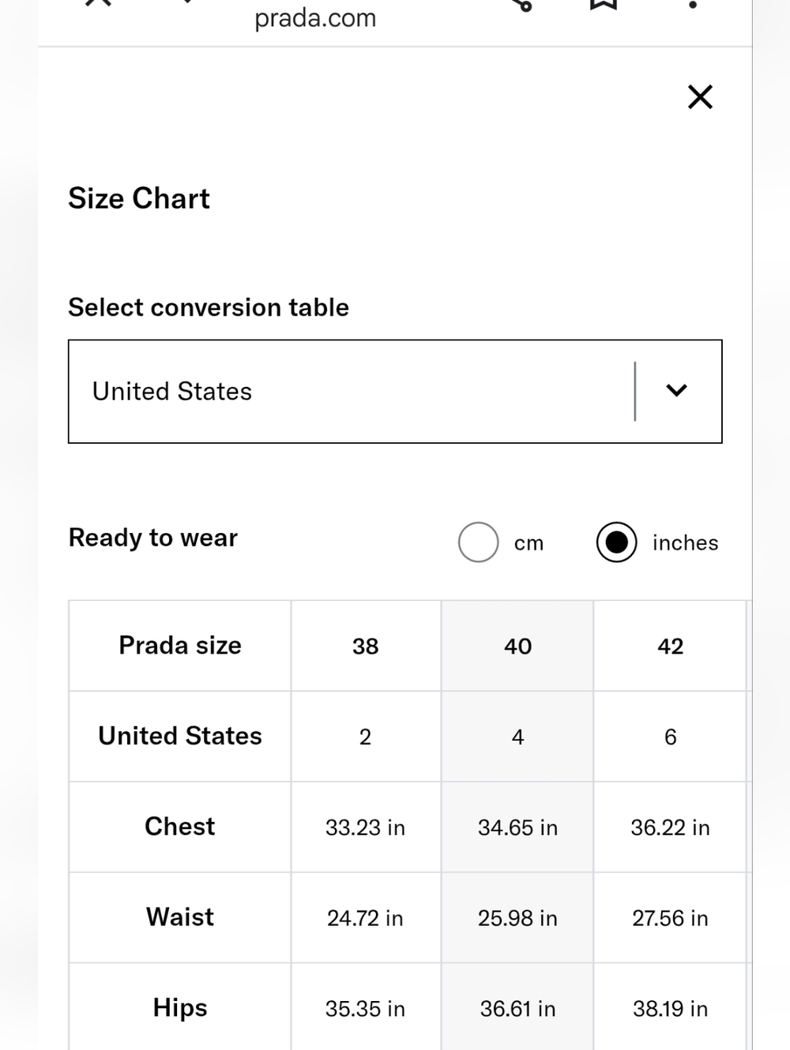Click the cm label text
This screenshot has height=1050, width=790.
529,543
